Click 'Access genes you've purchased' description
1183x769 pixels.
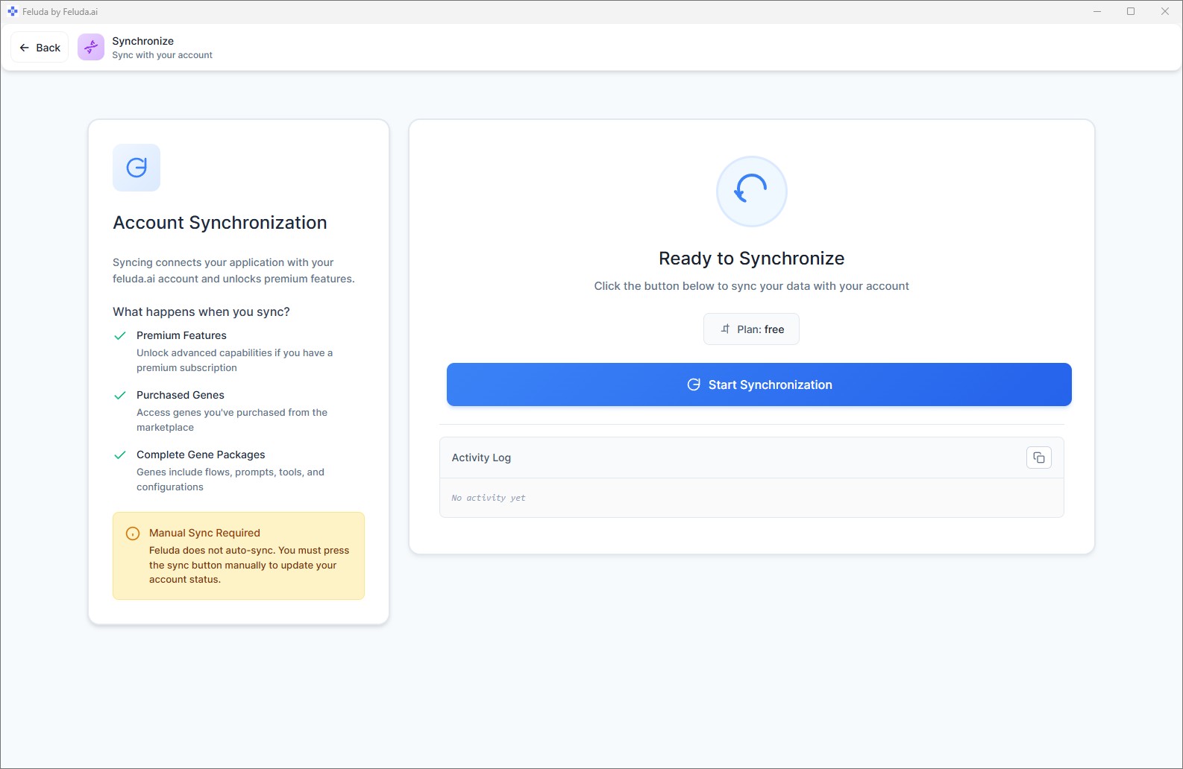[232, 420]
